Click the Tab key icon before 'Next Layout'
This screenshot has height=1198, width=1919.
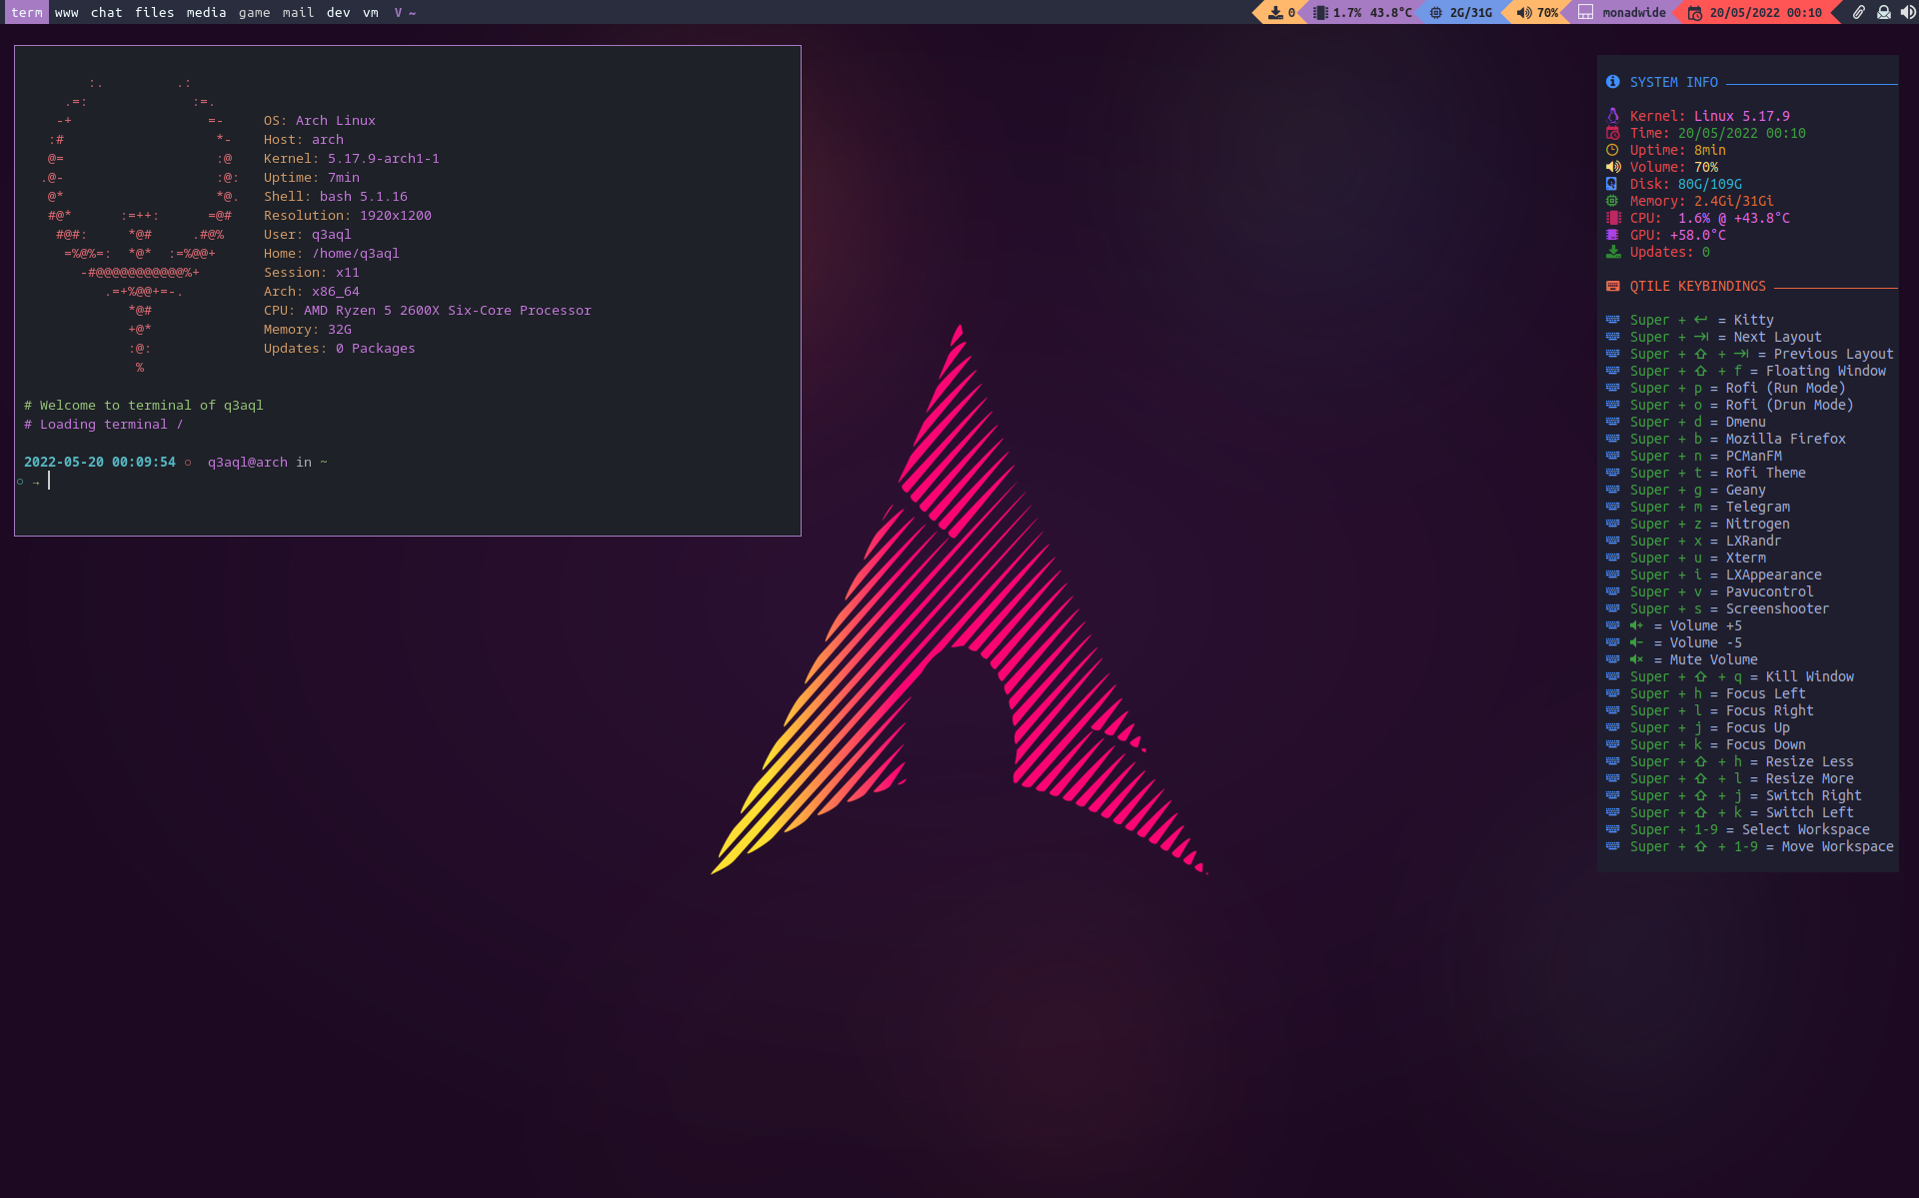pos(1700,337)
